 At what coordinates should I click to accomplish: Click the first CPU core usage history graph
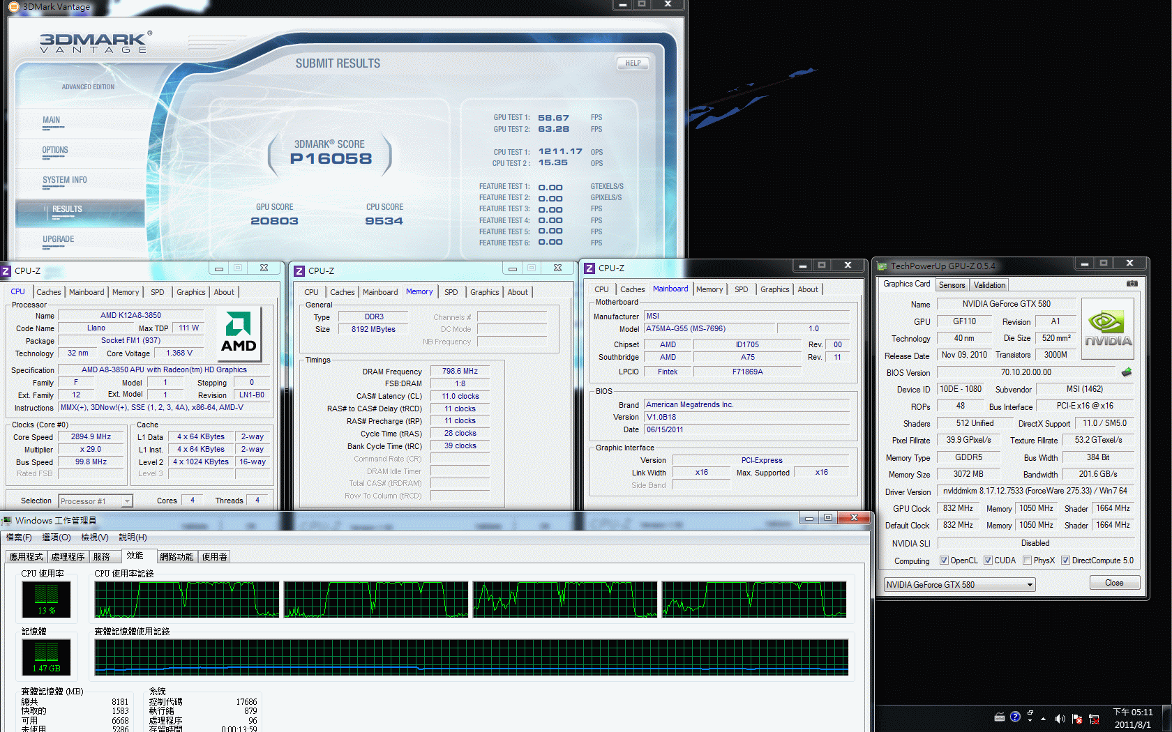click(x=187, y=600)
